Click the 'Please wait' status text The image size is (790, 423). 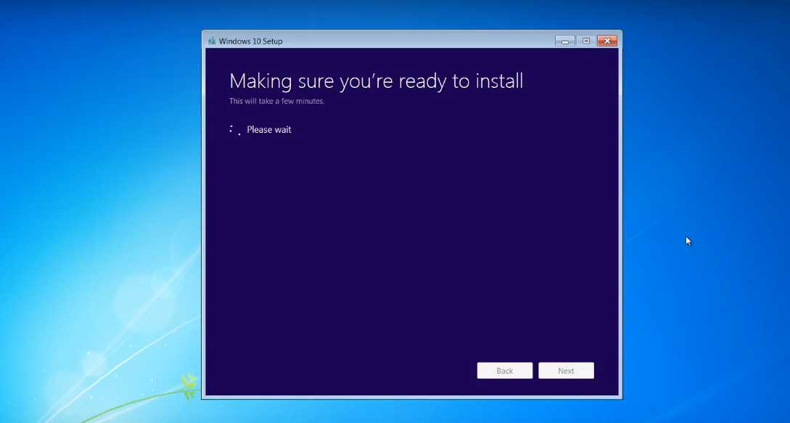pyautogui.click(x=269, y=130)
